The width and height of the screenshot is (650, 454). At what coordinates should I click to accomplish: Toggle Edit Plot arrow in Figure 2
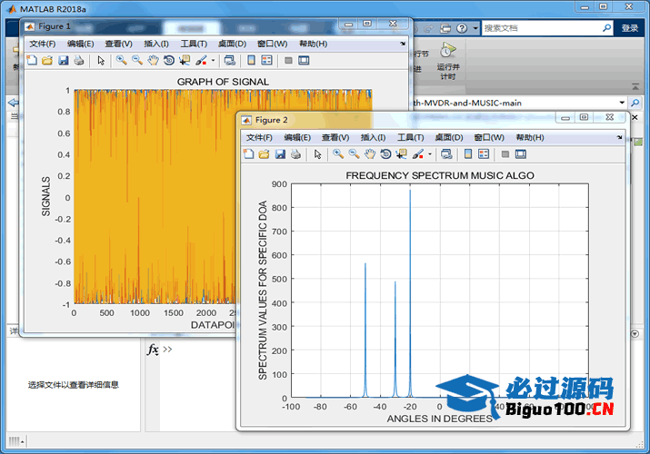click(317, 154)
